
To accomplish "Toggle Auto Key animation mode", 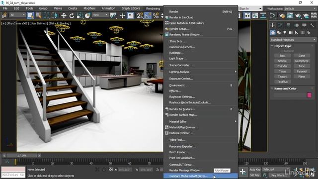I will coord(255,170).
